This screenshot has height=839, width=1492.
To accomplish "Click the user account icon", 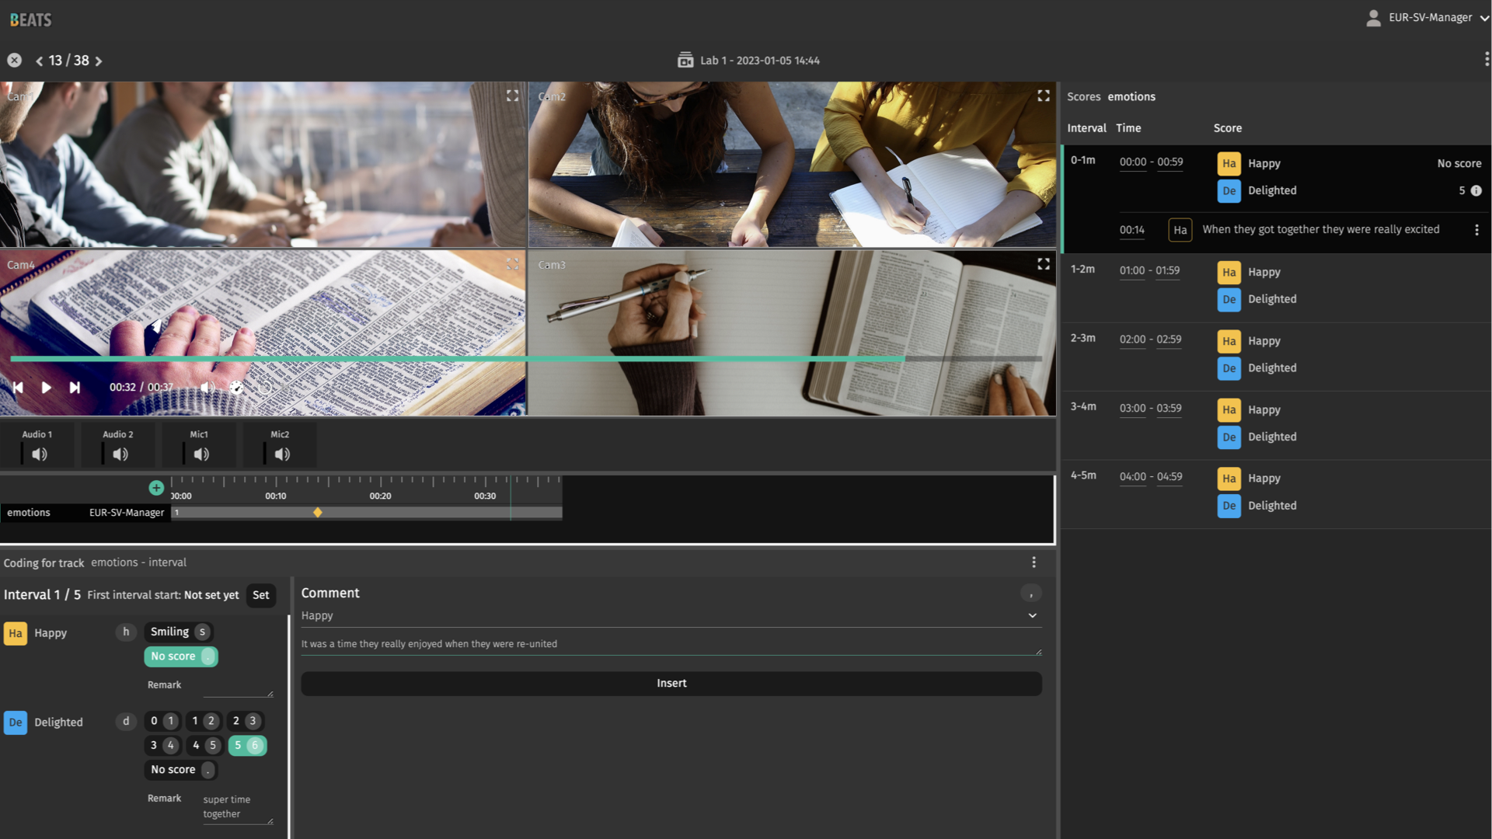I will (1373, 17).
